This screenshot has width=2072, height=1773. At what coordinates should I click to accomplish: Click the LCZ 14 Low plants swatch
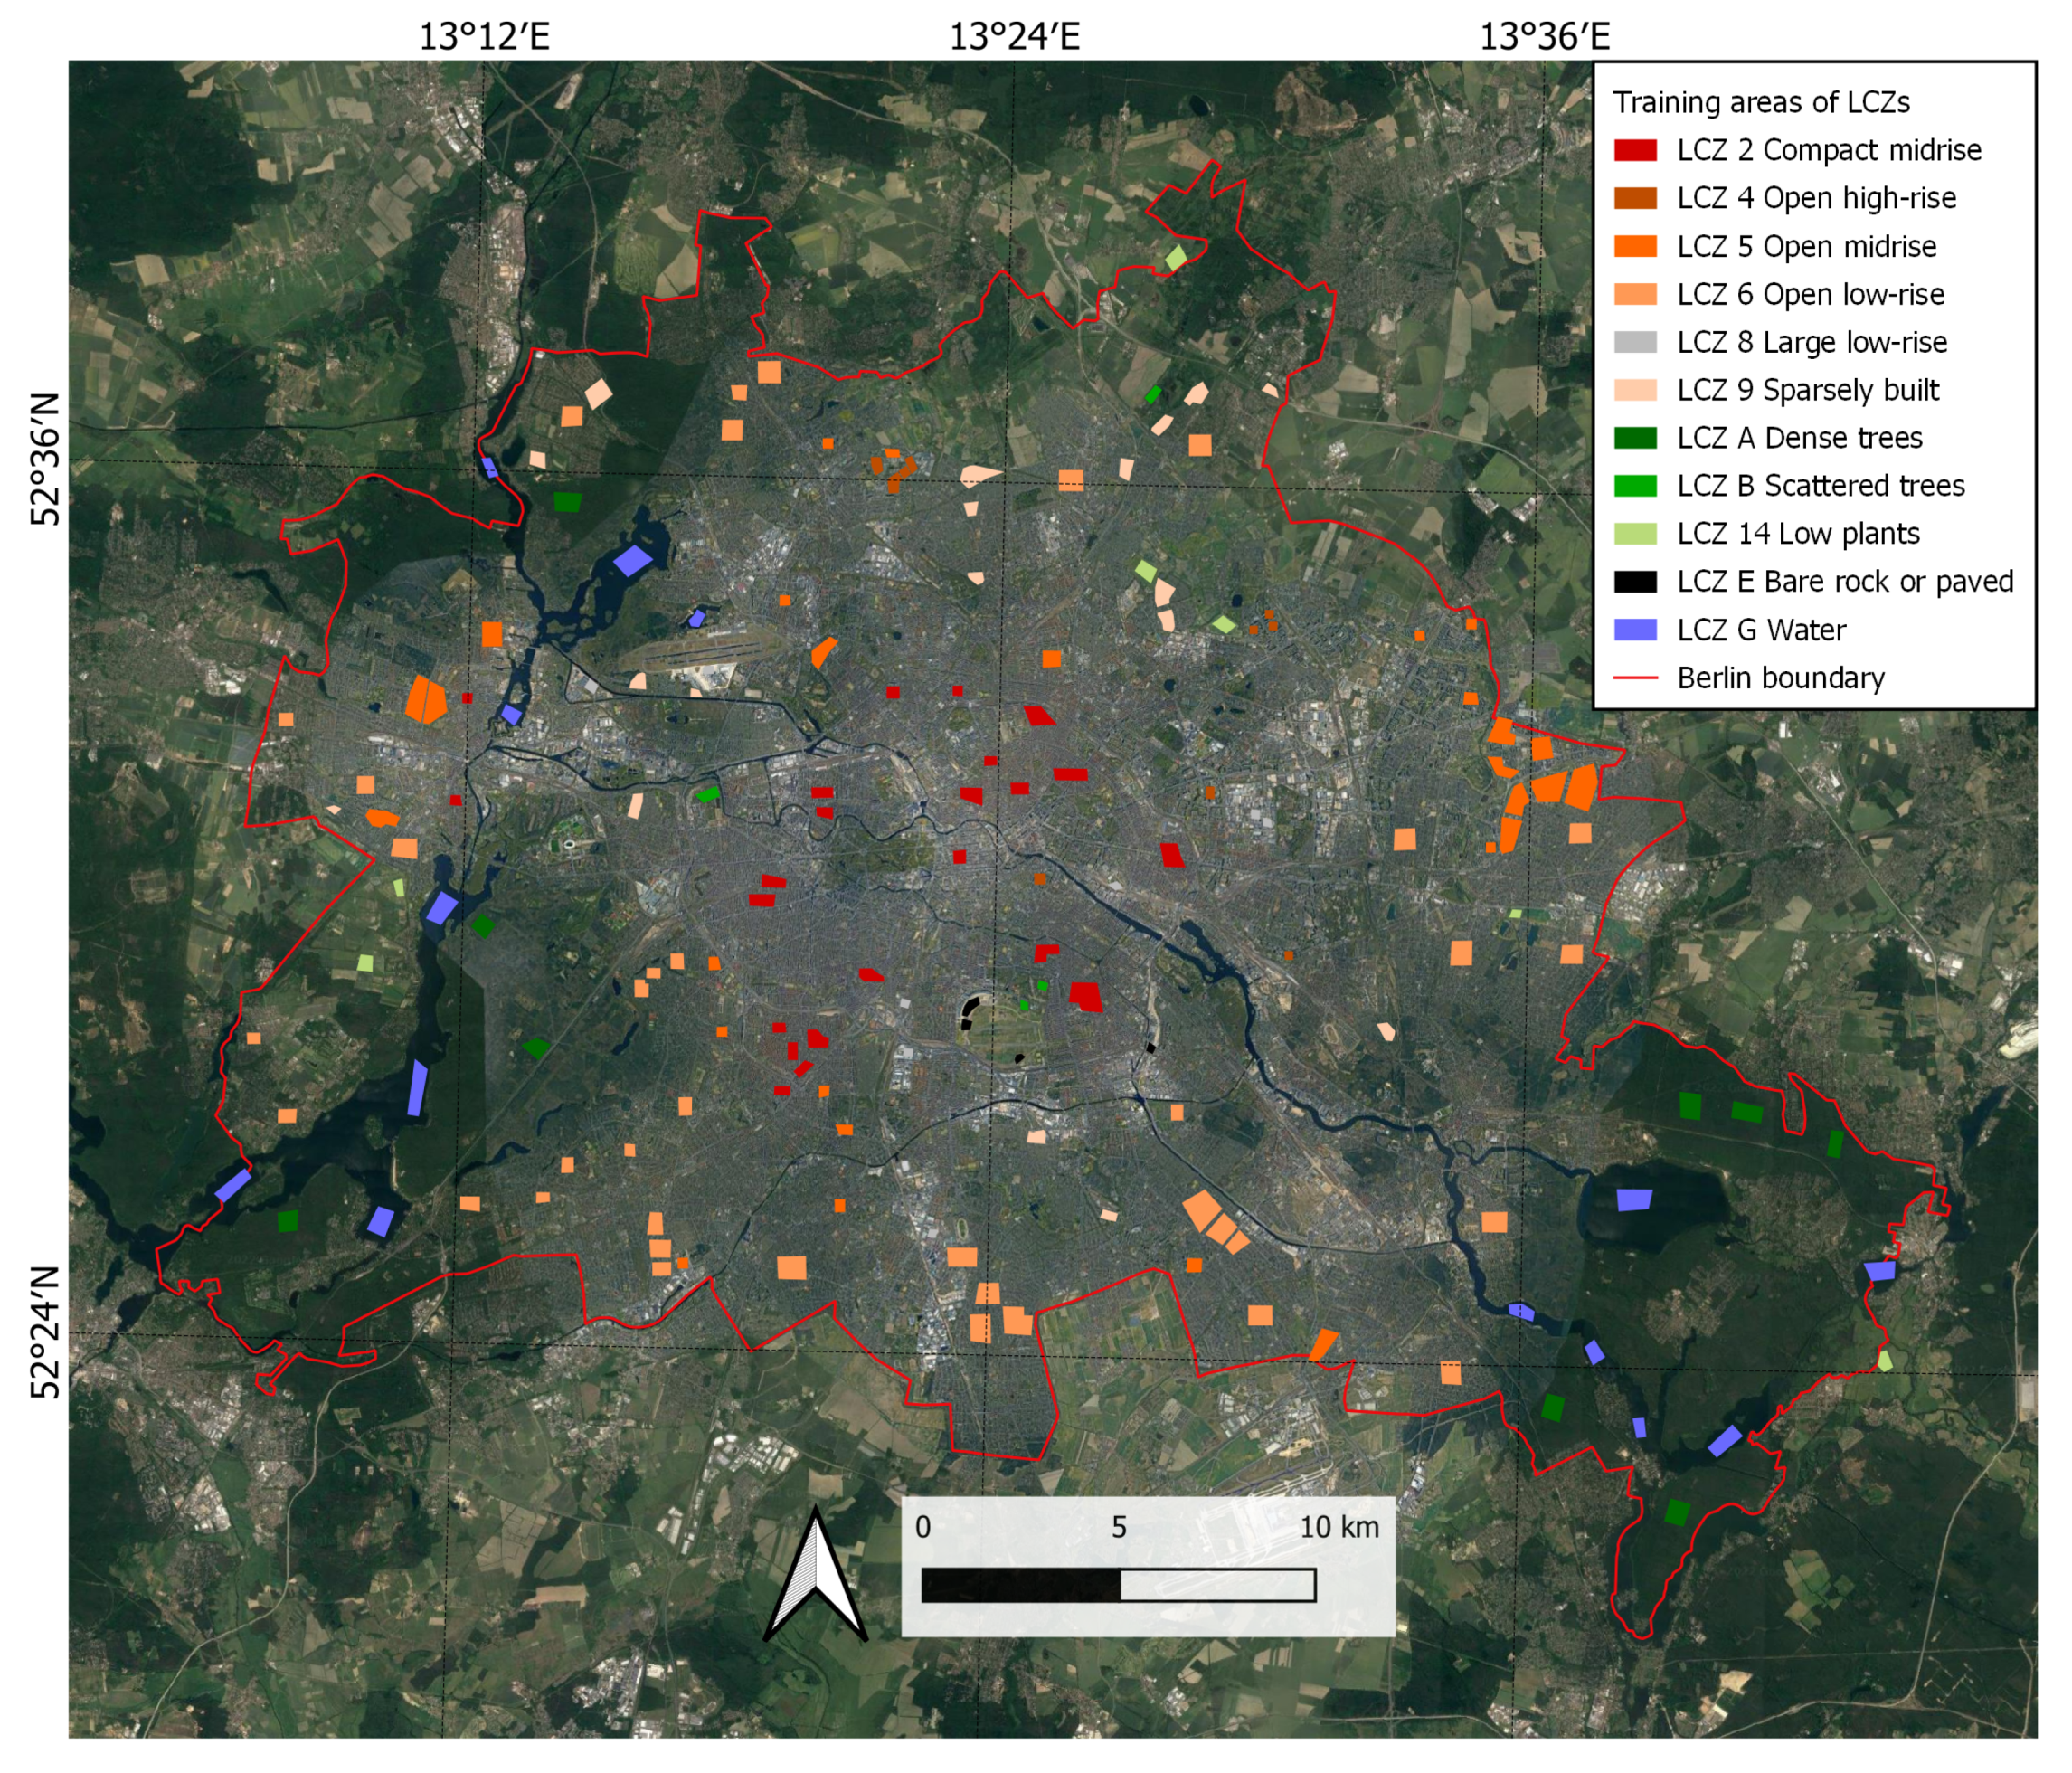(1634, 534)
